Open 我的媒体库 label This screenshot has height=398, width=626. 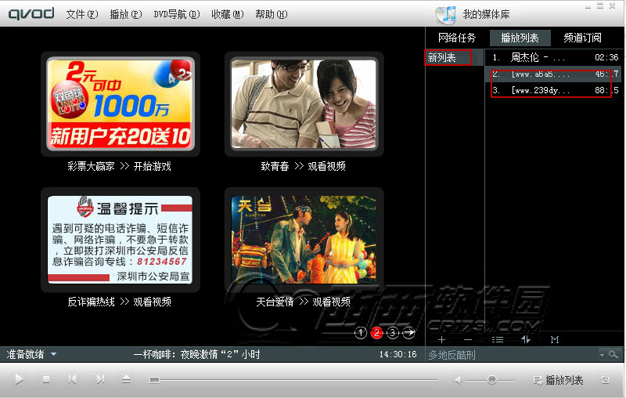tap(486, 14)
